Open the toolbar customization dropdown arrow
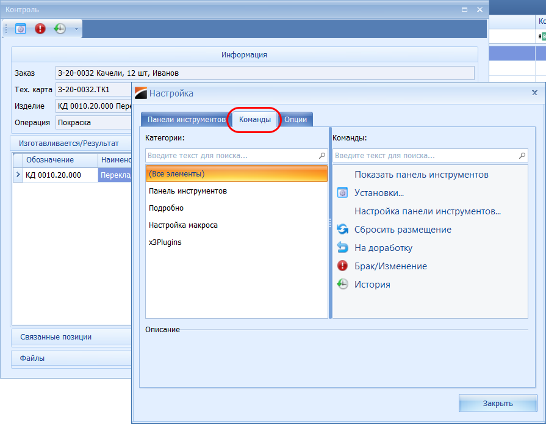This screenshot has height=425, width=546. click(x=76, y=29)
